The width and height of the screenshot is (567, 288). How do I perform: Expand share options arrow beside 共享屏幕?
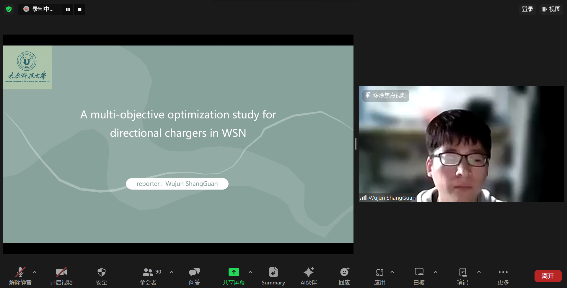tap(250, 272)
